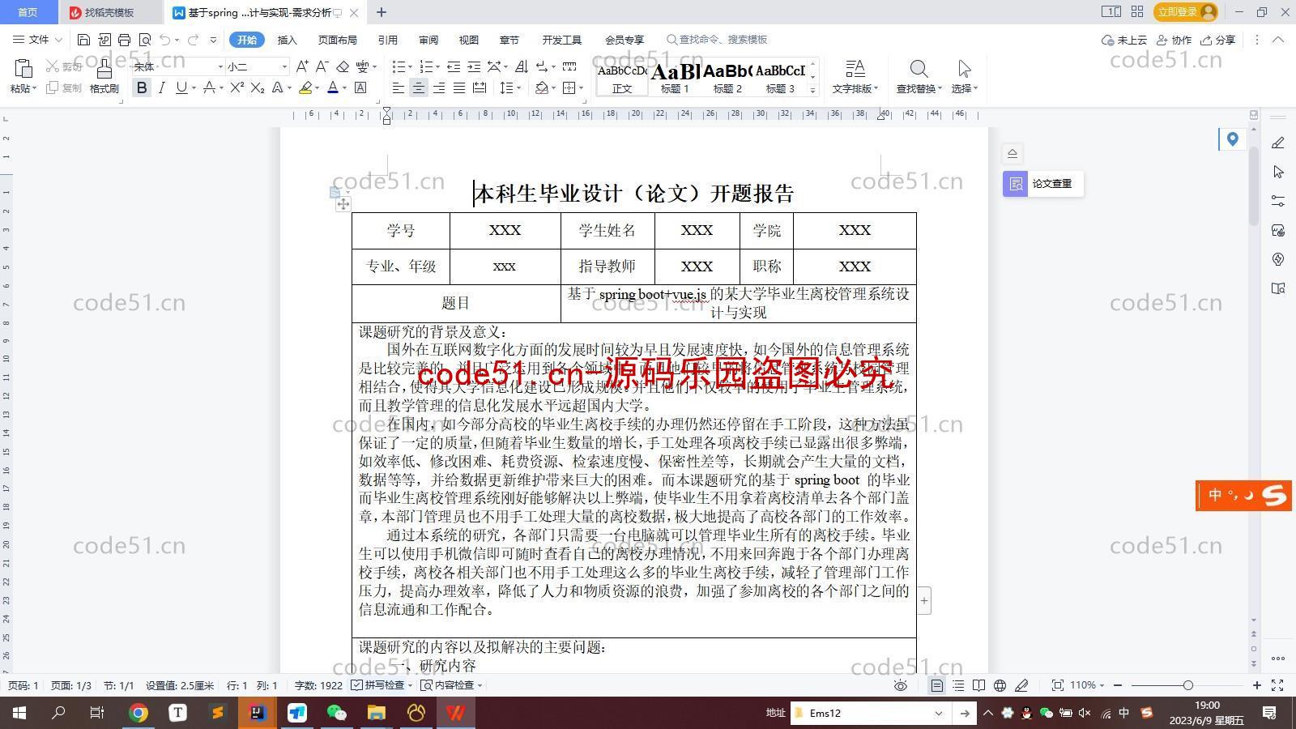This screenshot has width=1296, height=729.
Task: Click the yellow text highlight color
Action: [x=305, y=87]
